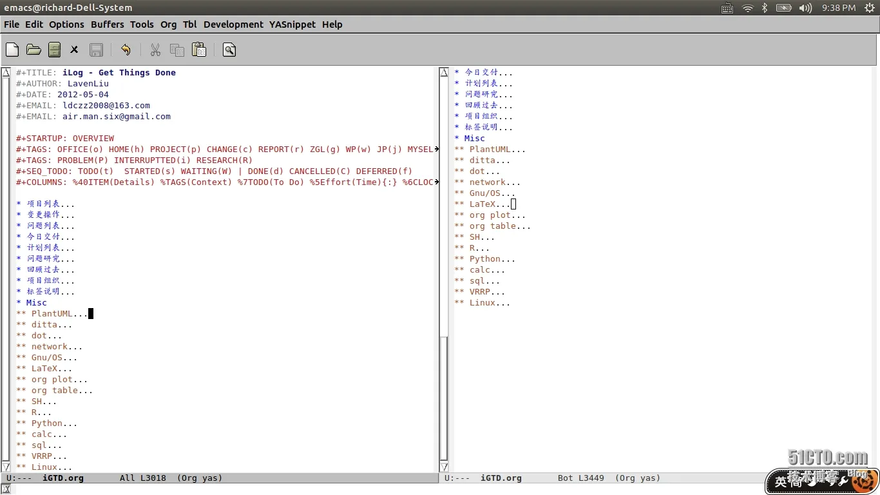This screenshot has width=880, height=495.
Task: Open the Org menu
Action: (169, 24)
